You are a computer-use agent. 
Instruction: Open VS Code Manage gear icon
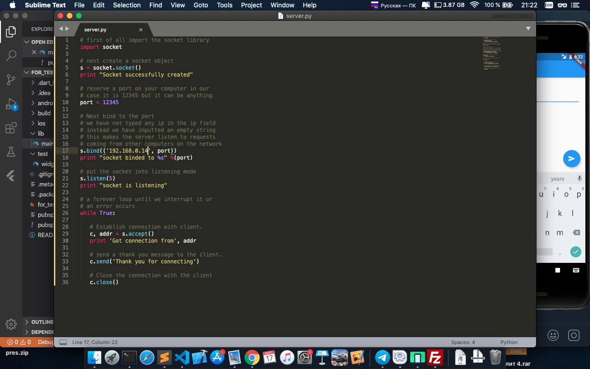[11, 324]
